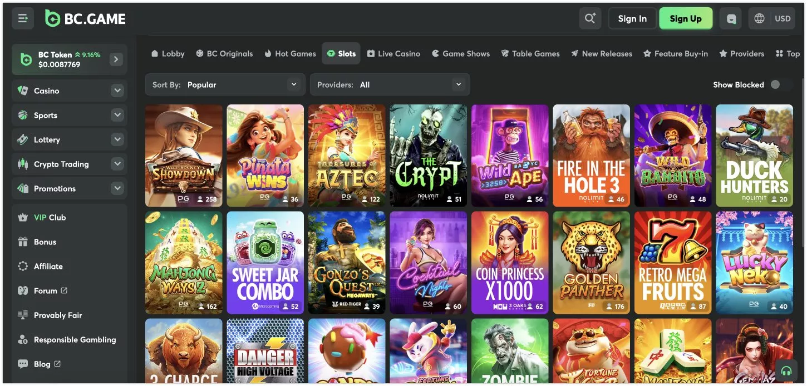Click the Promotions megaphone icon
The image size is (807, 386).
tap(23, 188)
